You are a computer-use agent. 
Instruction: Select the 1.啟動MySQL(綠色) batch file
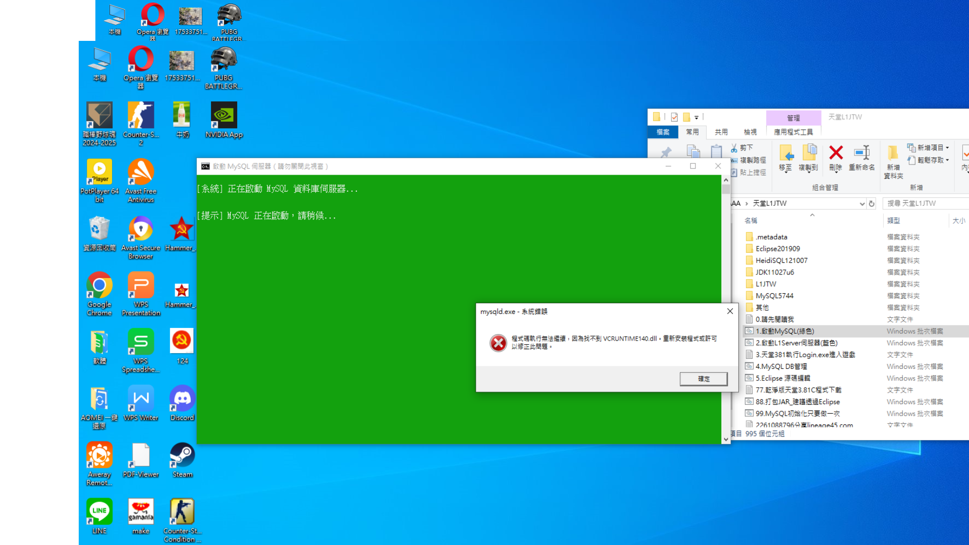click(x=856, y=331)
